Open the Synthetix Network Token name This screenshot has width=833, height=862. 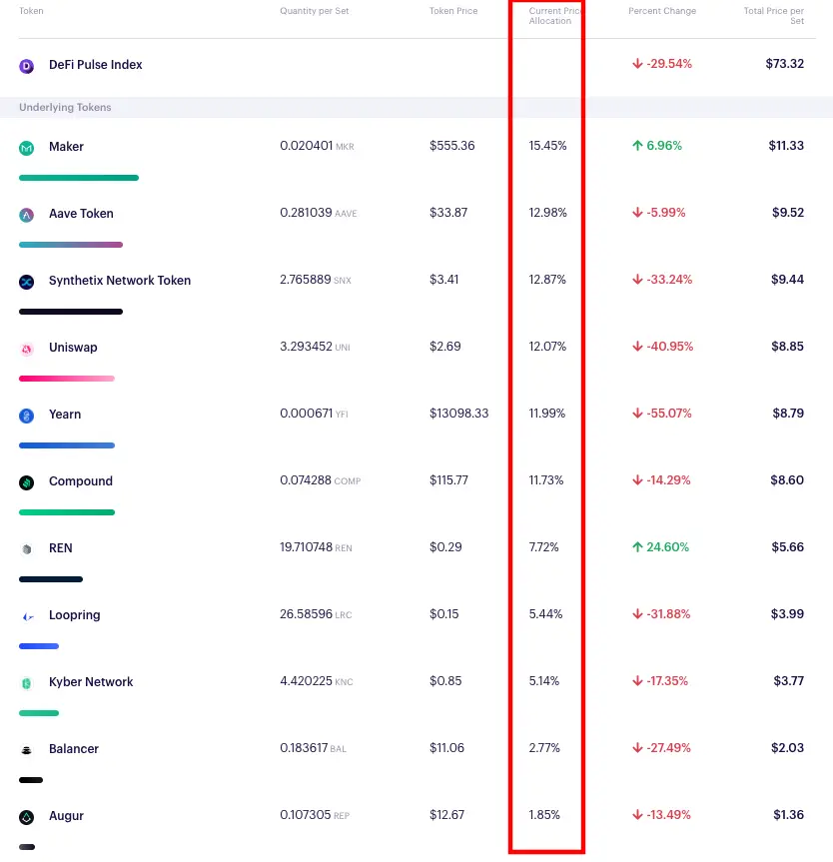pos(120,281)
